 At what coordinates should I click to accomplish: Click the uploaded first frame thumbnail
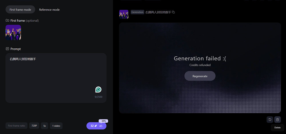pyautogui.click(x=13, y=32)
